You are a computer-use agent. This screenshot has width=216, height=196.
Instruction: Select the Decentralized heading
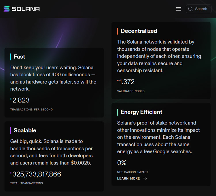(139, 31)
